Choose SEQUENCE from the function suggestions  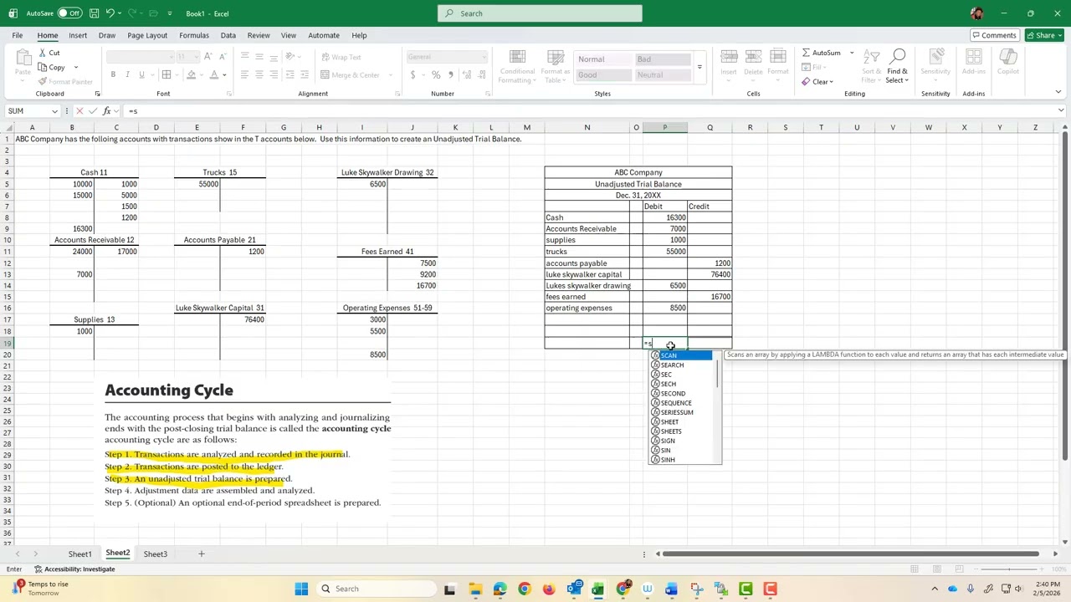[x=676, y=403]
